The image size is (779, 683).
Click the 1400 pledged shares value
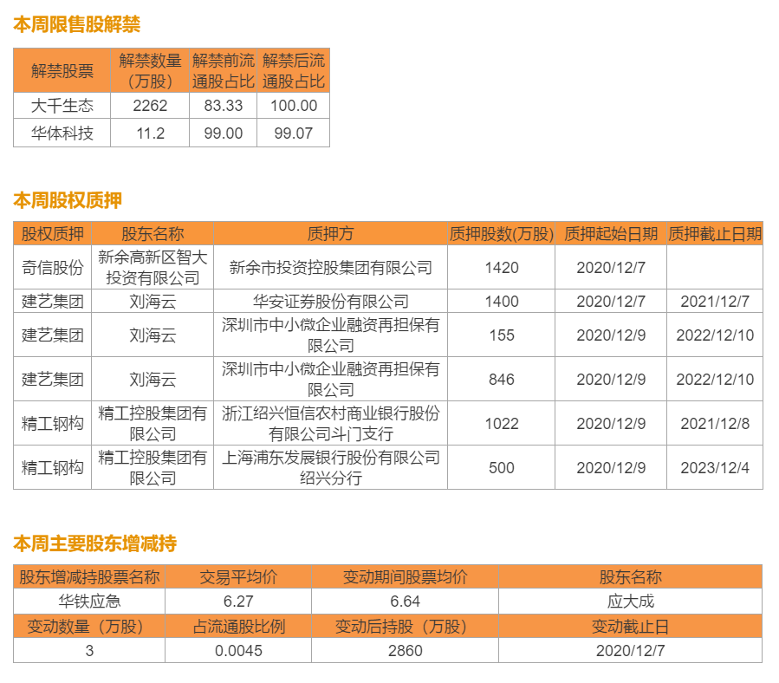point(502,302)
